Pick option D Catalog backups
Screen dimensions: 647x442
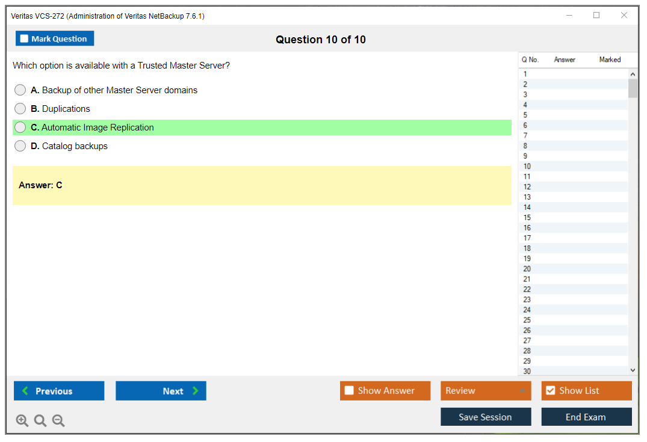20,146
